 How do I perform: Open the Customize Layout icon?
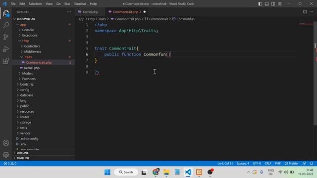(279, 4)
